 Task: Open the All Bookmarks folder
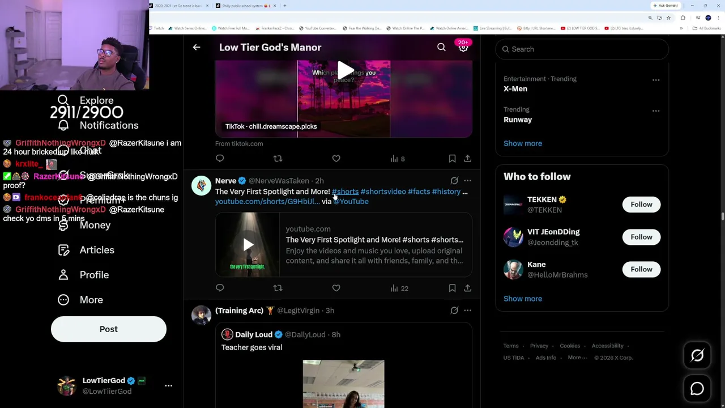point(706,28)
